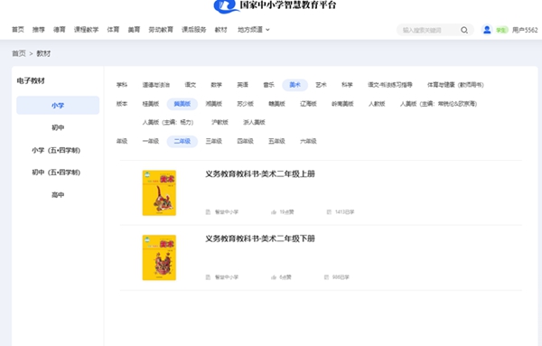Choose 体育与健康（教师用书） subject filter
The width and height of the screenshot is (542, 346).
pos(455,85)
